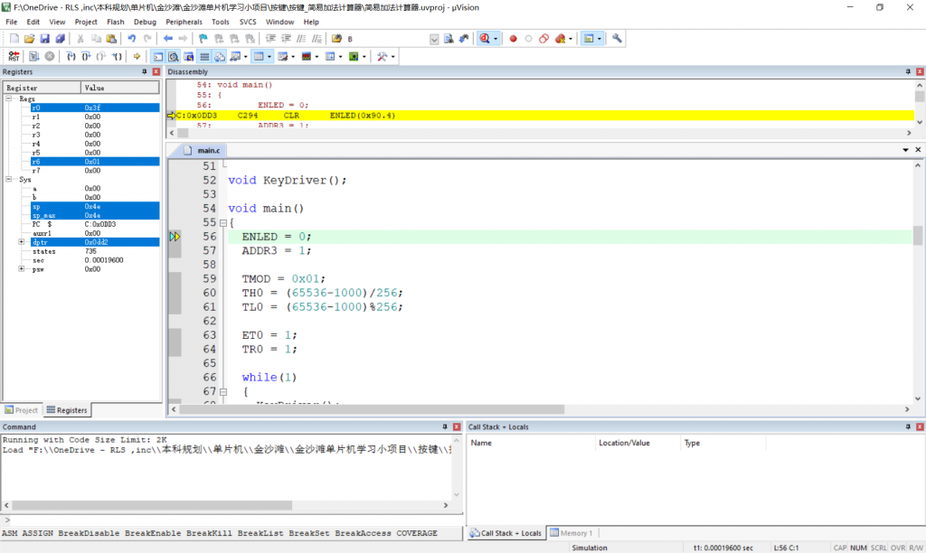
Task: Click the Undo icon
Action: (132, 39)
